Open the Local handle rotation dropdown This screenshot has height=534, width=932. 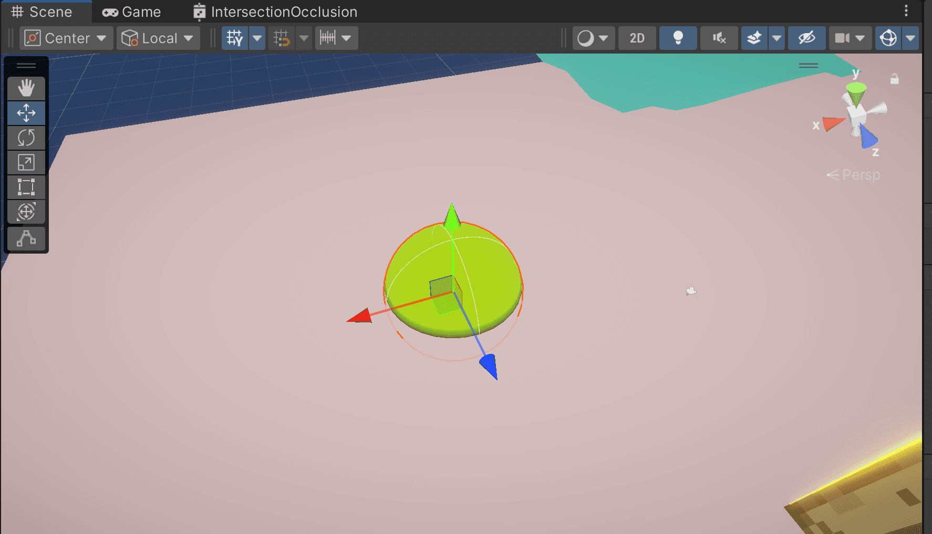[158, 38]
